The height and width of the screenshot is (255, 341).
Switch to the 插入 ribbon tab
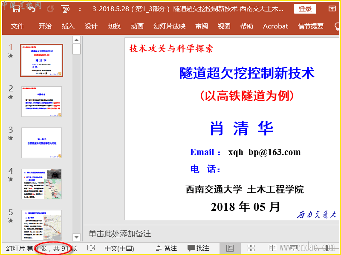[68, 26]
